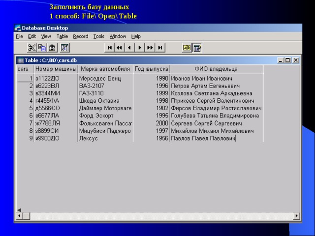Viewport: 315px width, 236px height.
Task: Select owner 'Павлов Павел Павлович'
Action: click(217, 138)
